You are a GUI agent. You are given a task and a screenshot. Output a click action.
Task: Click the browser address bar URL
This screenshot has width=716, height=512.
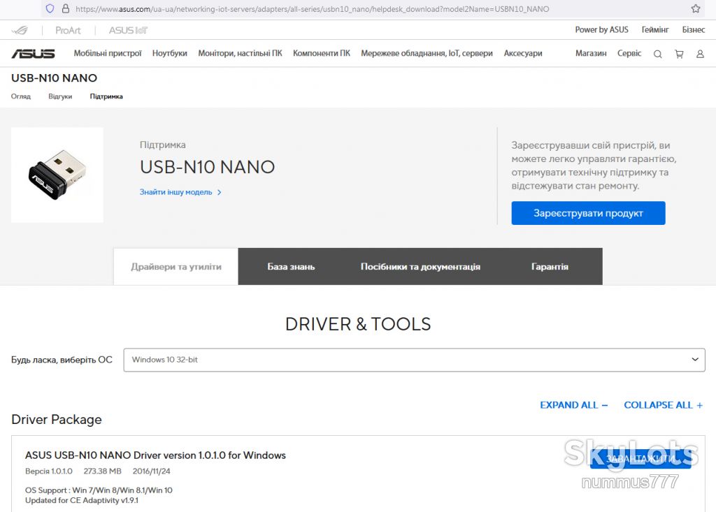313,8
